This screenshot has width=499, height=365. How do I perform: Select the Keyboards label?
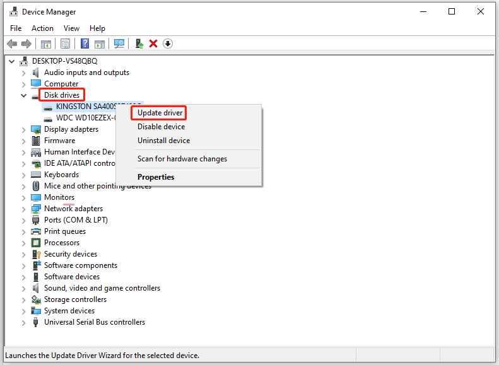click(61, 175)
